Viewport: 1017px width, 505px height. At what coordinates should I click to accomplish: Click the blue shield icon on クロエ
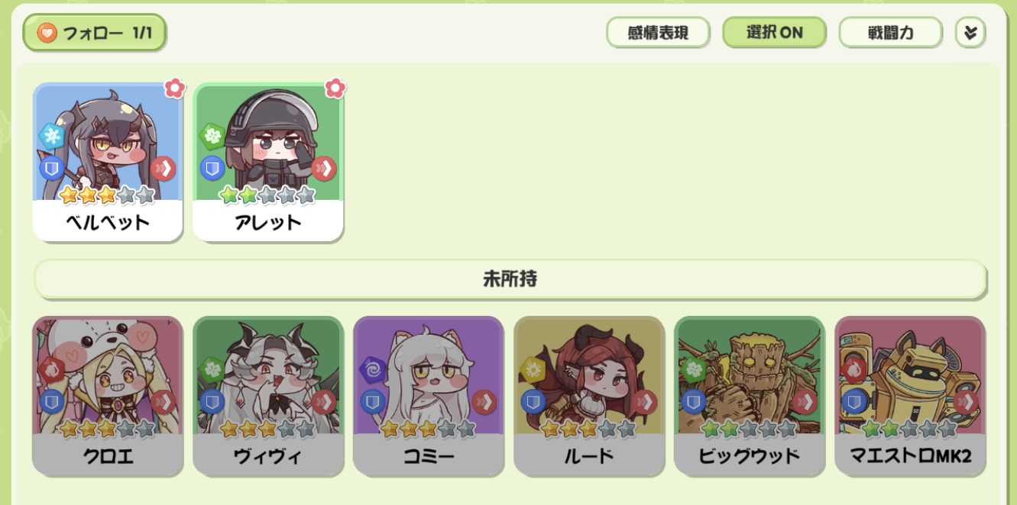pyautogui.click(x=52, y=401)
